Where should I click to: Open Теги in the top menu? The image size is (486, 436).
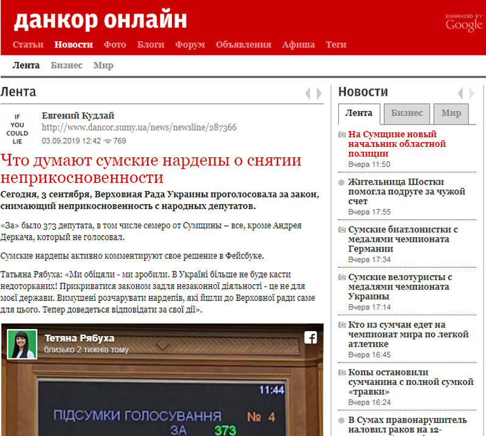click(x=336, y=44)
